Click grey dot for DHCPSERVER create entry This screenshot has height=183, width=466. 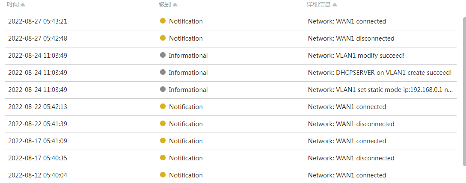click(x=163, y=72)
